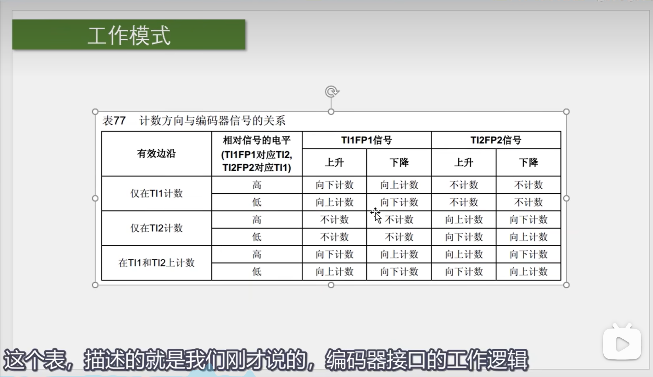Click 下降 under the TI2FP2信号 header
The image size is (653, 377).
pos(528,163)
